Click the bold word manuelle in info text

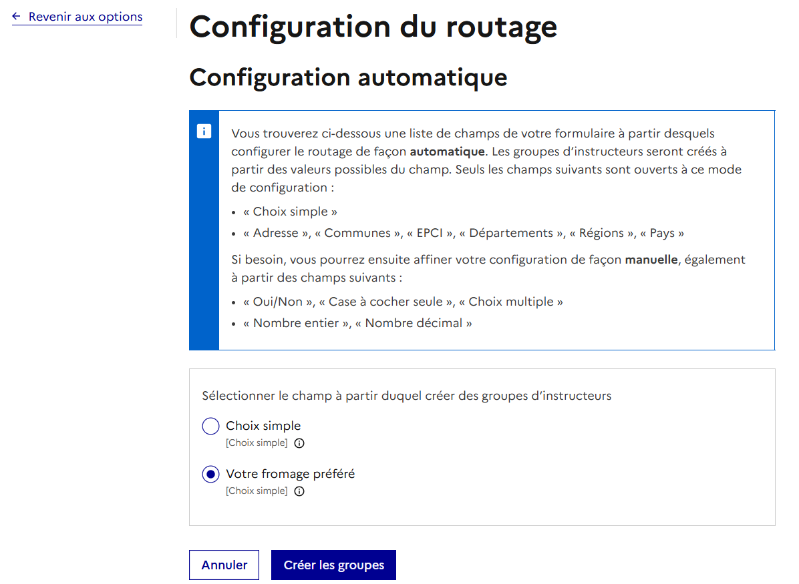(651, 259)
